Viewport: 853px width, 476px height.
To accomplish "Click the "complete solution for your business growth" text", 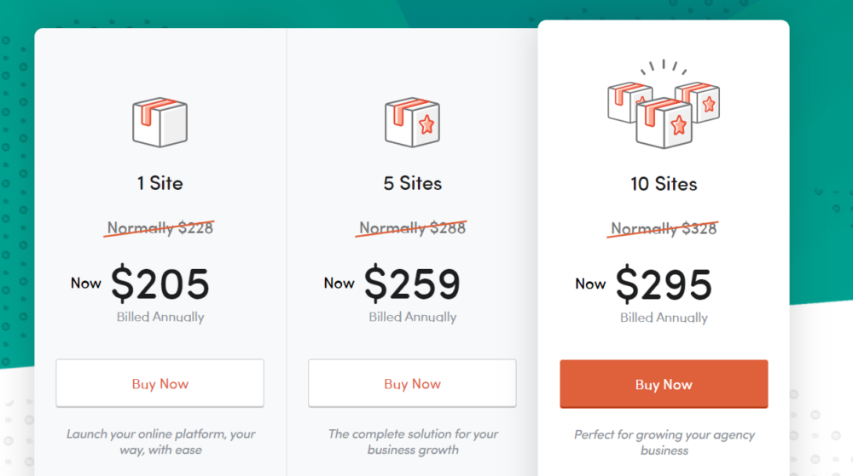I will point(413,441).
